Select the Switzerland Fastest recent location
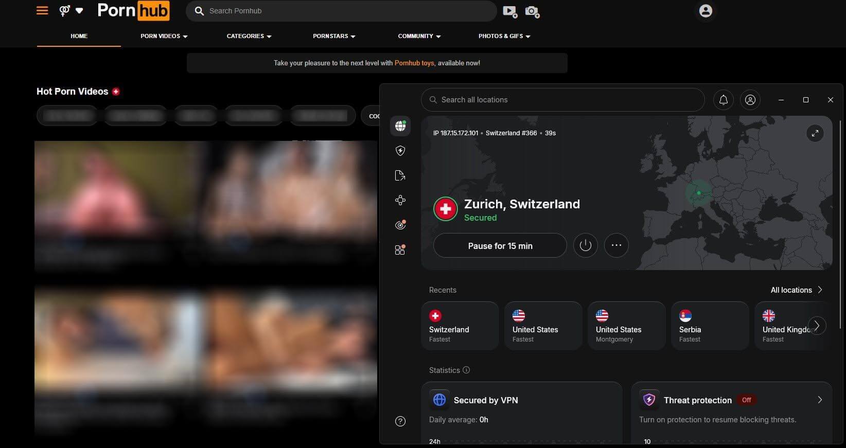 click(460, 326)
